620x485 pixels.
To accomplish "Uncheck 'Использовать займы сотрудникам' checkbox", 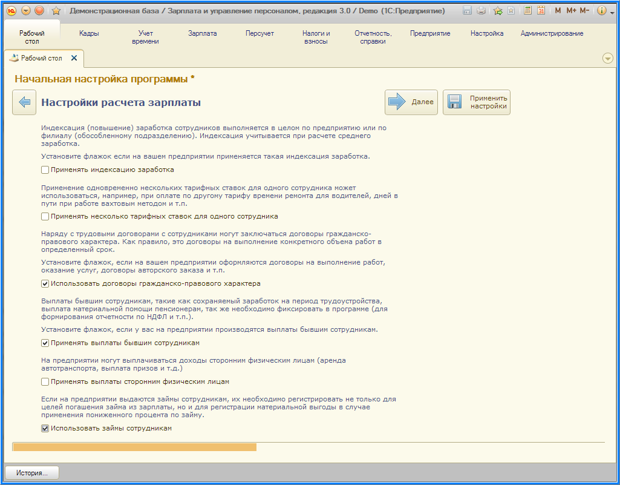I will click(45, 429).
